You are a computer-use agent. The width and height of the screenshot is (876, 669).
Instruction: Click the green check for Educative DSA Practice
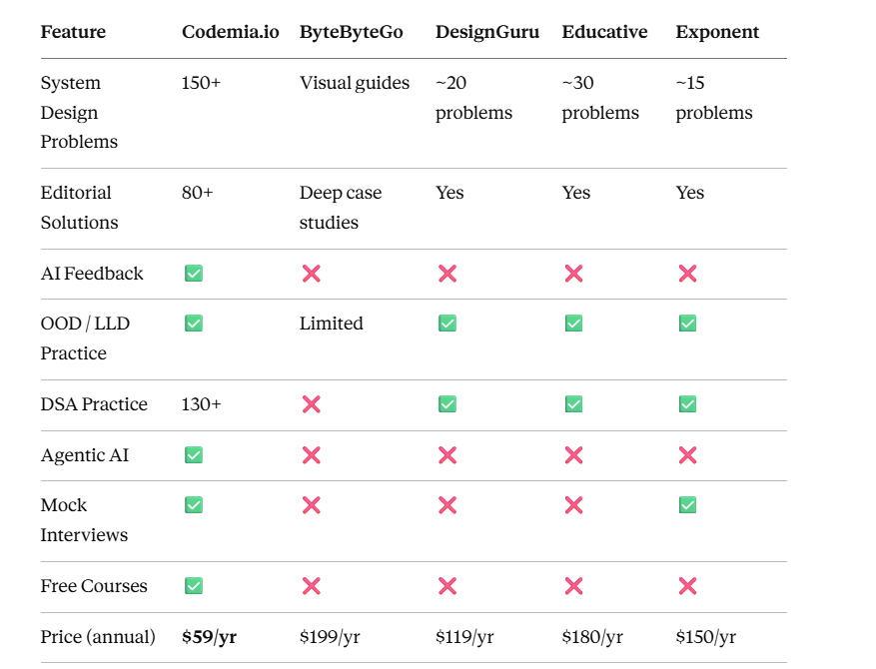tap(573, 404)
